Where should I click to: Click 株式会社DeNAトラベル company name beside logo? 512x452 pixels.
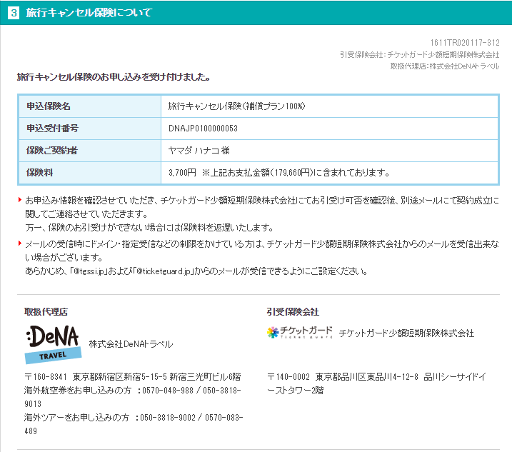(x=131, y=344)
